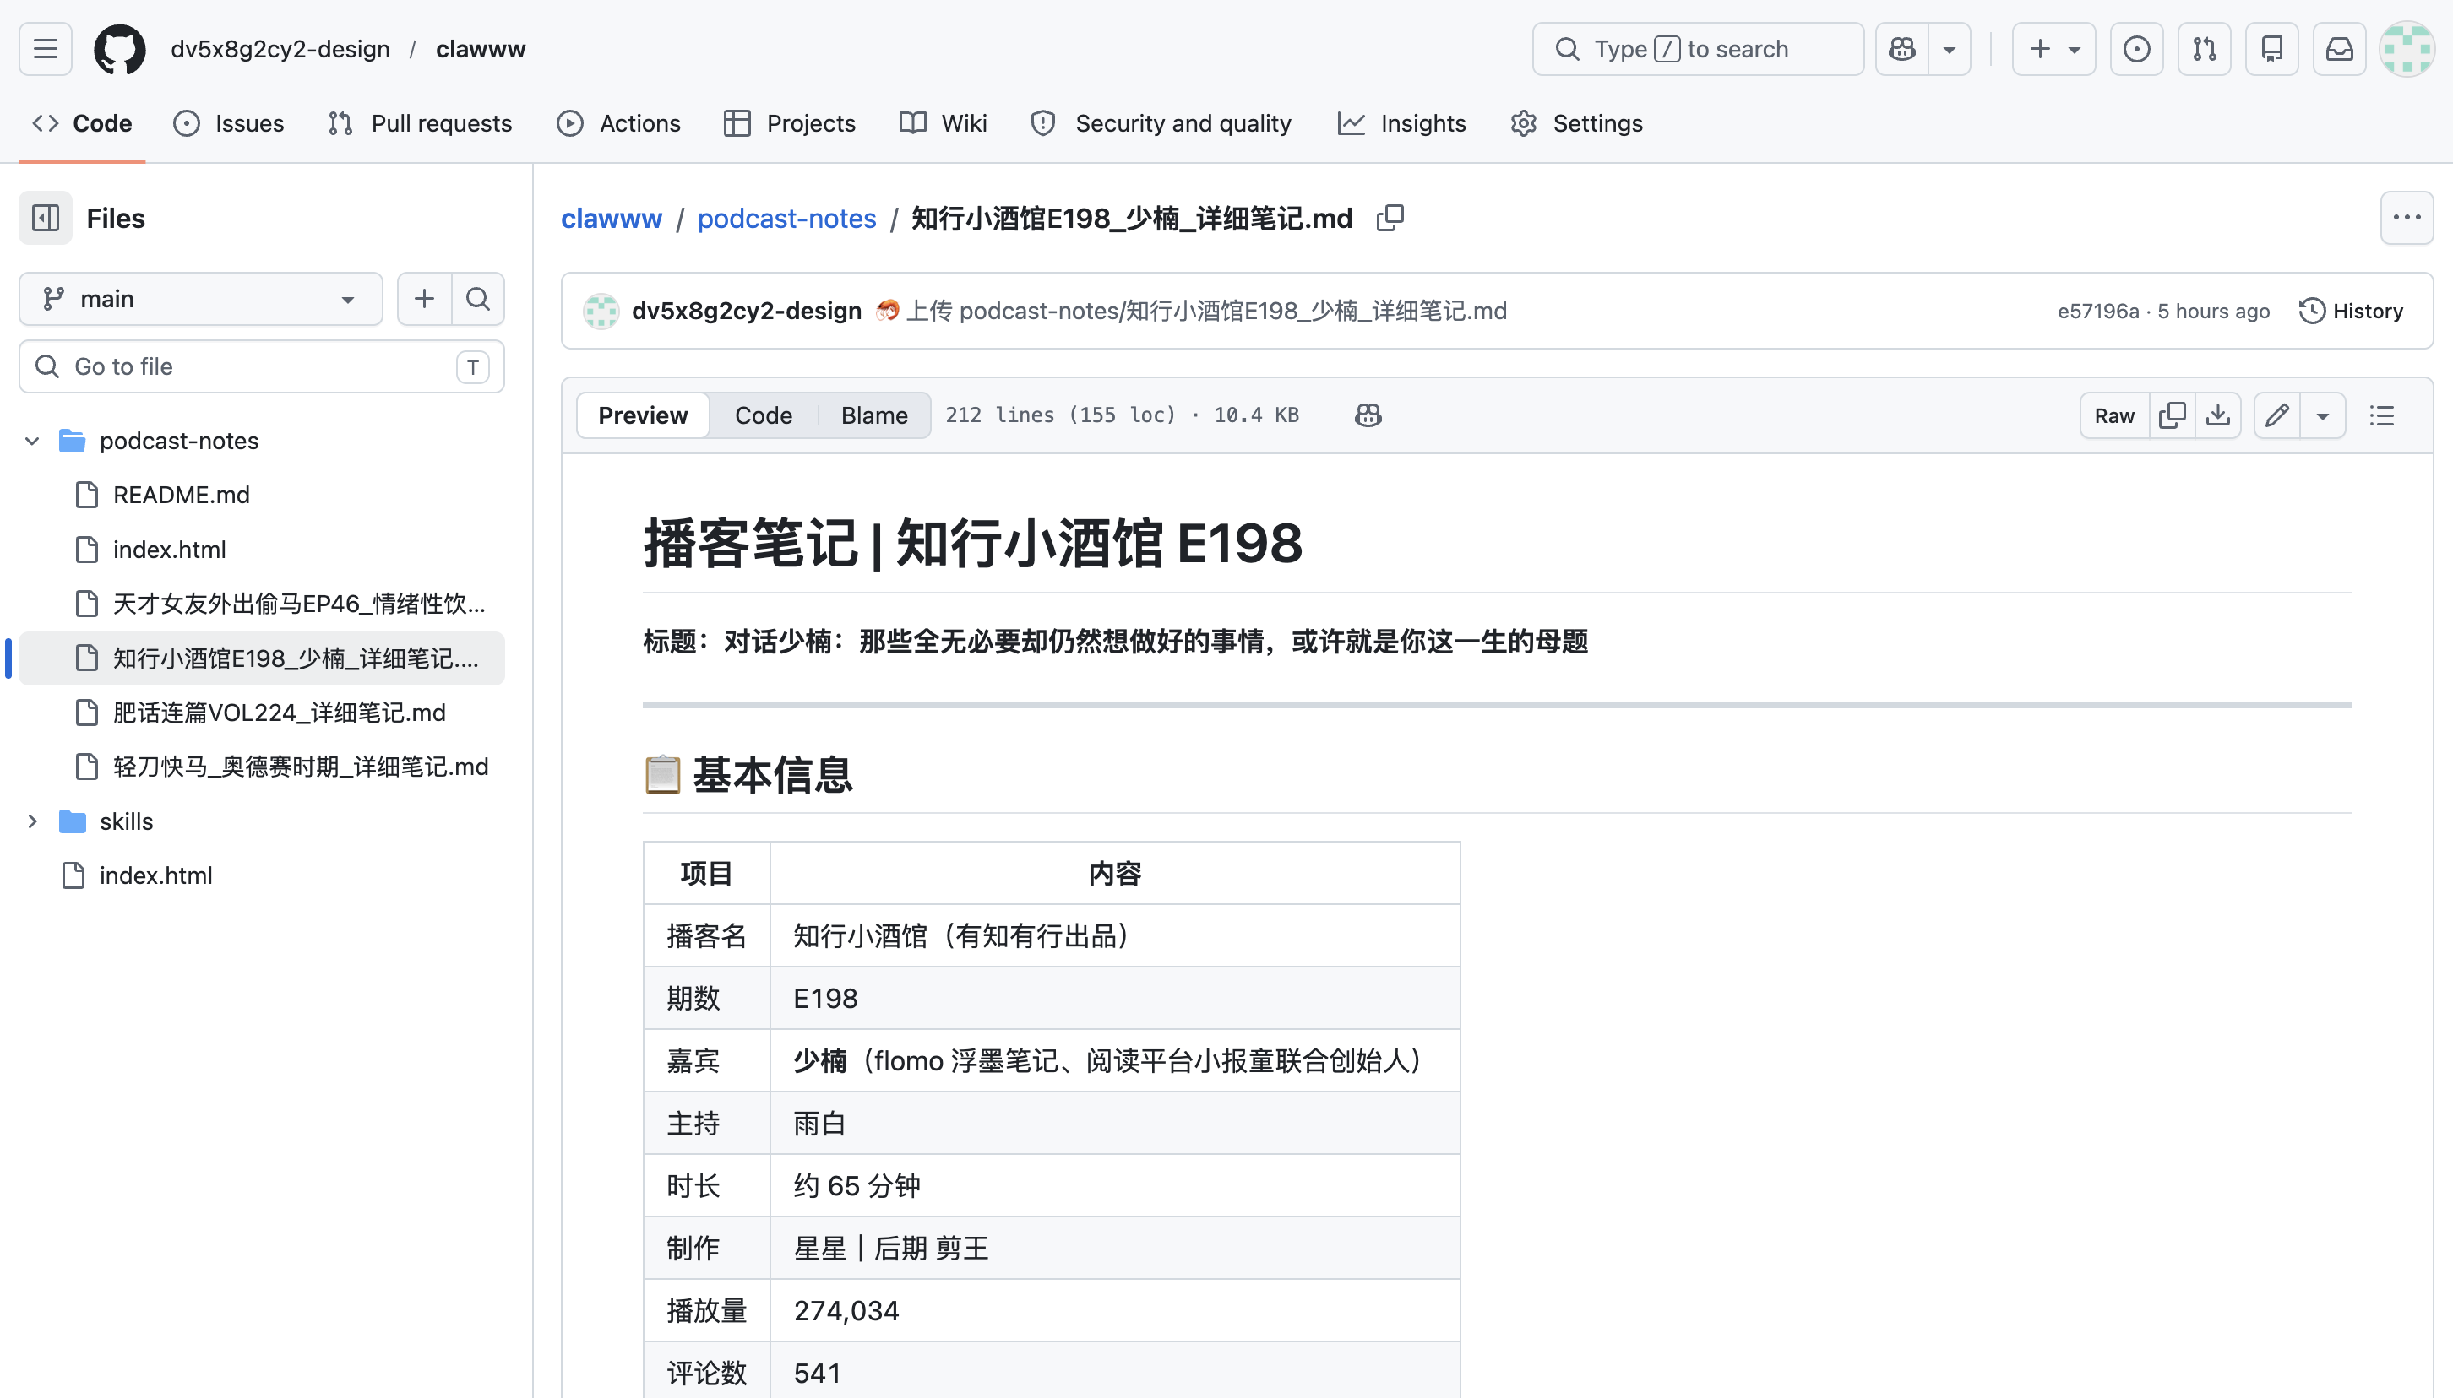Switch to Blame view of file
This screenshot has height=1398, width=2453.
click(x=874, y=415)
